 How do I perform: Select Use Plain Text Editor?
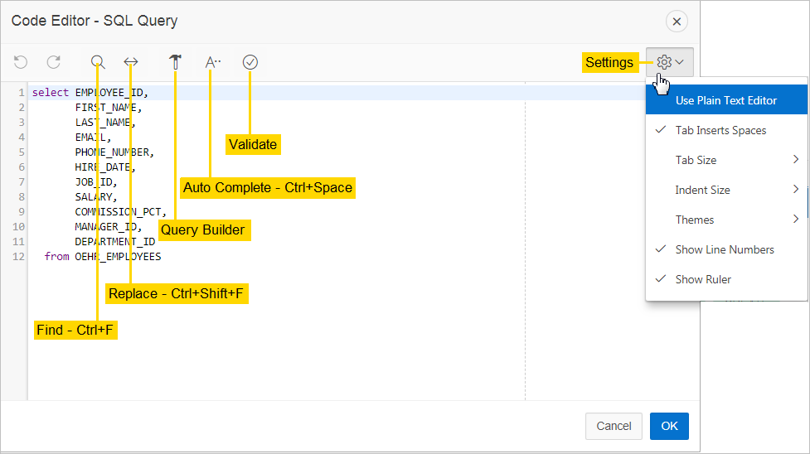click(725, 100)
